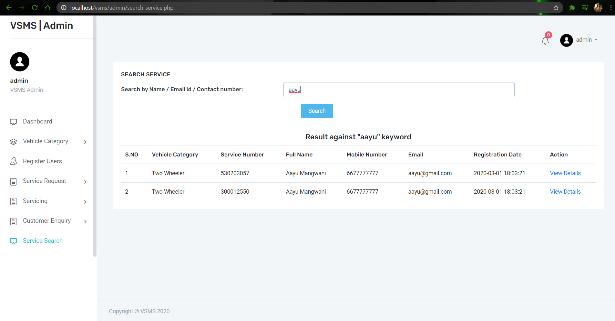View Details of service number 530203057

point(565,173)
